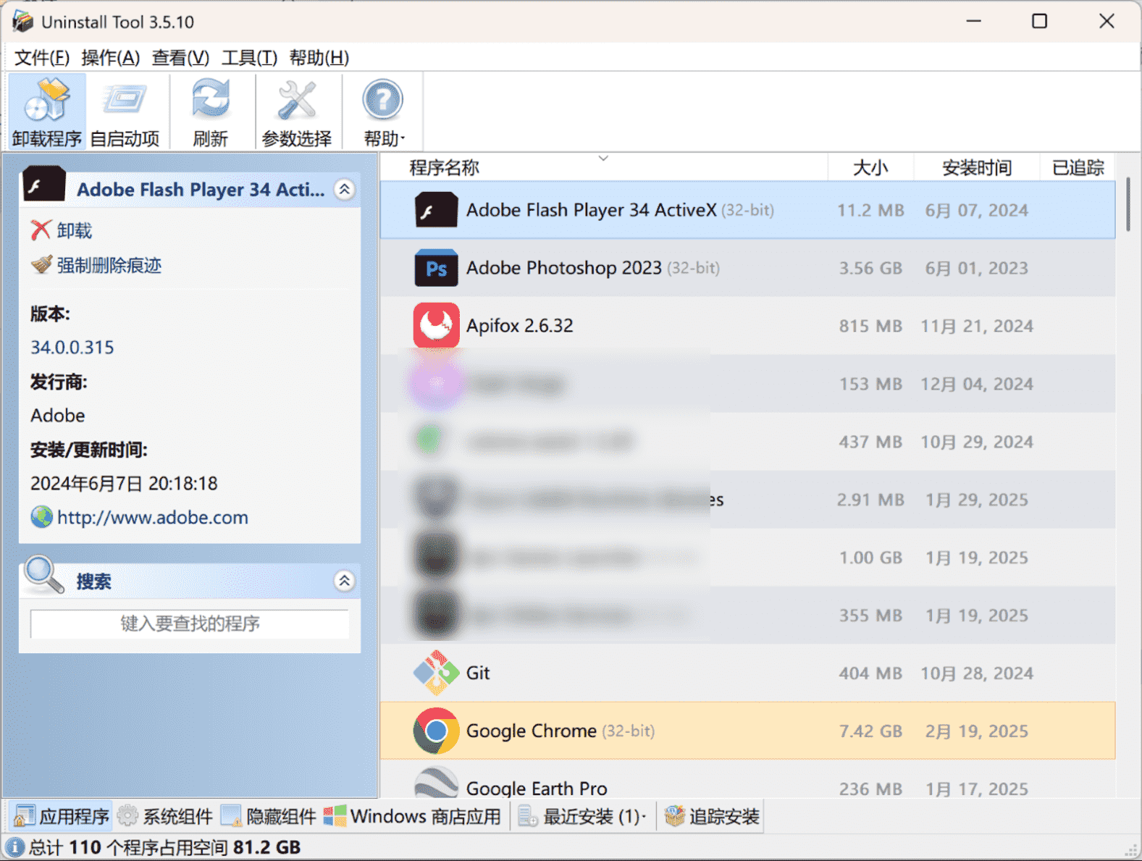This screenshot has width=1142, height=861.
Task: Sort by 大小 column header
Action: pyautogui.click(x=870, y=167)
